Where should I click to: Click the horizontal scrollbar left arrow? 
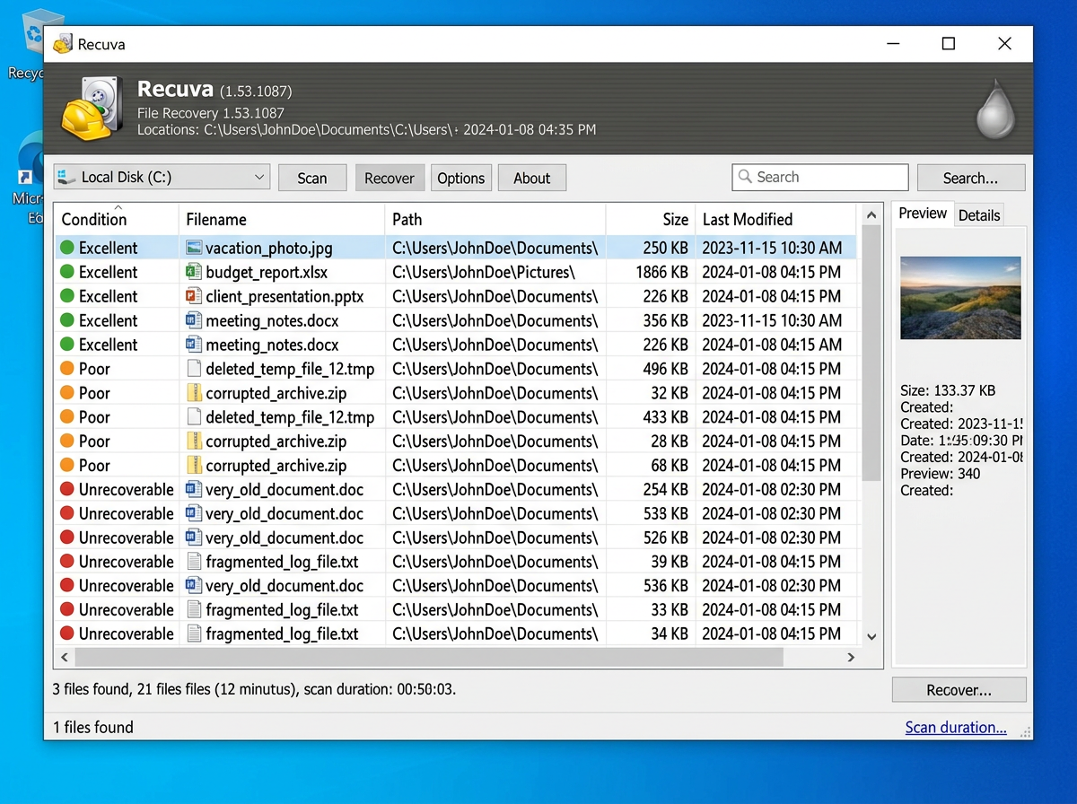pos(64,657)
